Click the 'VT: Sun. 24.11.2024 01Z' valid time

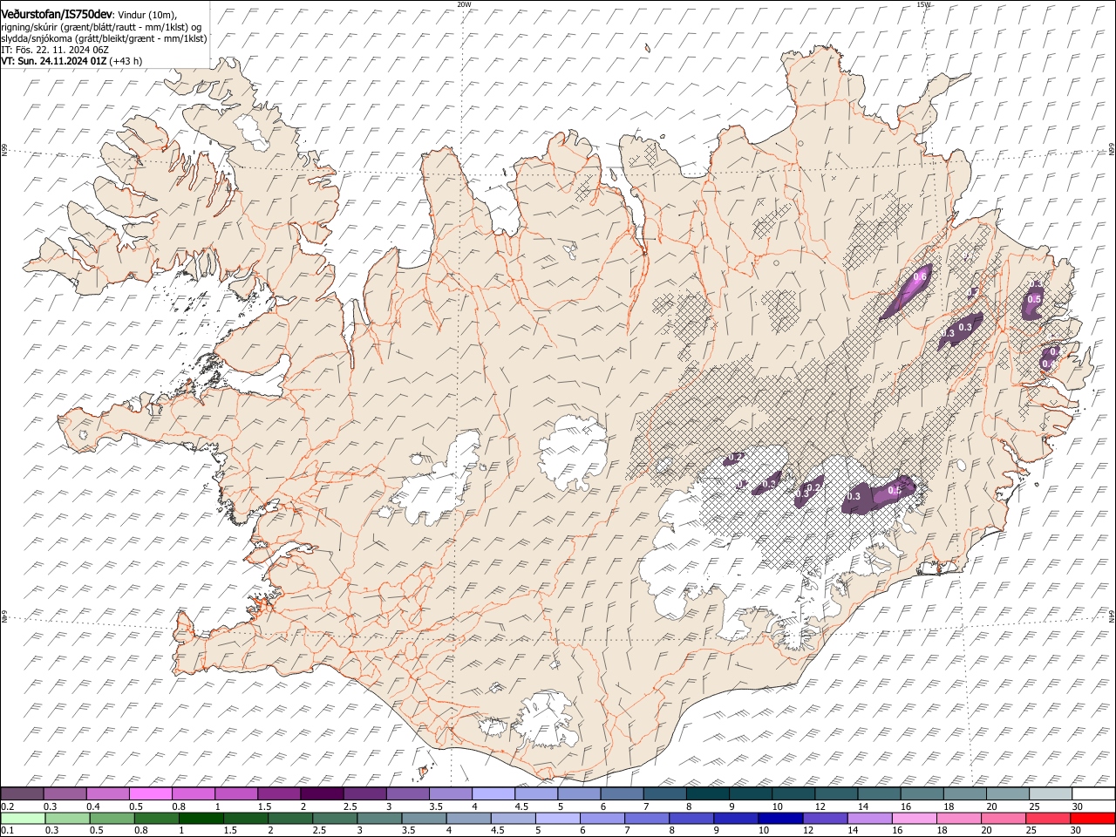point(54,61)
